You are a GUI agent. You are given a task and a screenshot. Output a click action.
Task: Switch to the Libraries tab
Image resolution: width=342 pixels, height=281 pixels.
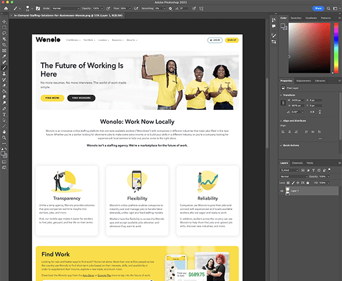point(320,81)
